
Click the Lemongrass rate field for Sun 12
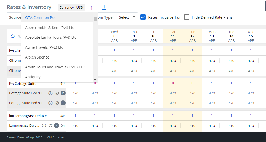coord(192,126)
